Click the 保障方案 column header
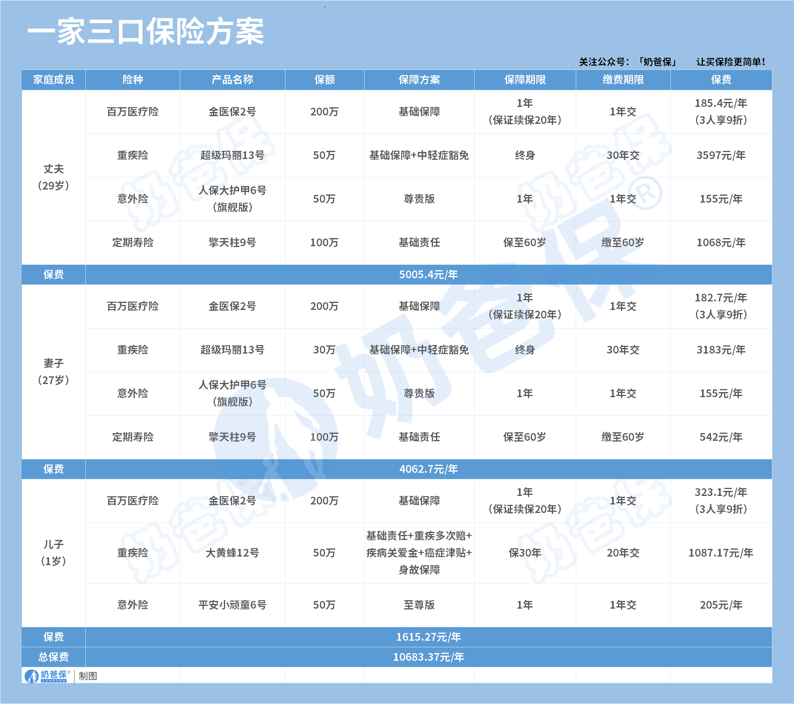This screenshot has height=704, width=794. point(419,80)
